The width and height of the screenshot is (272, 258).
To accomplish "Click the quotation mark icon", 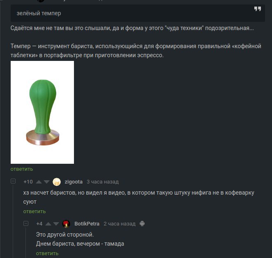I will 258,9.
